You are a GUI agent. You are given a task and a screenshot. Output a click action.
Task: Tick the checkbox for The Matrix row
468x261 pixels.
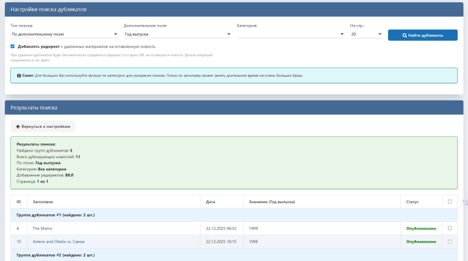pos(450,228)
